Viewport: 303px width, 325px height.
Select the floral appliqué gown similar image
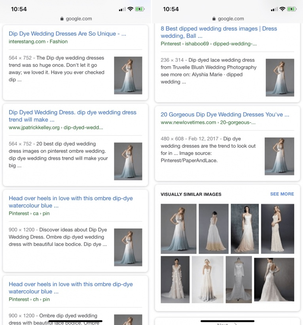(175, 279)
